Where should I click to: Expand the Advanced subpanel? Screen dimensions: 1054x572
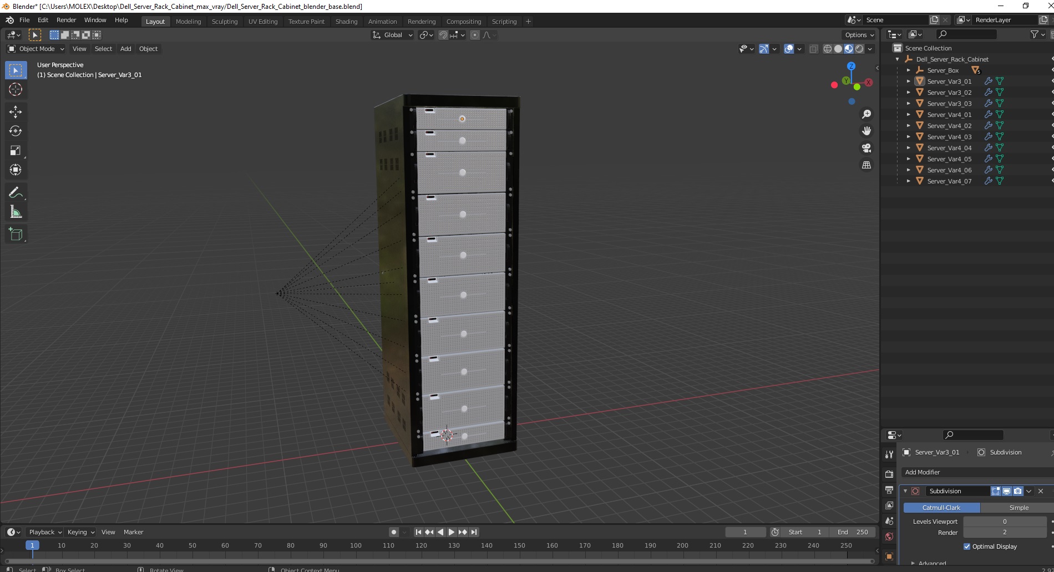click(x=932, y=563)
